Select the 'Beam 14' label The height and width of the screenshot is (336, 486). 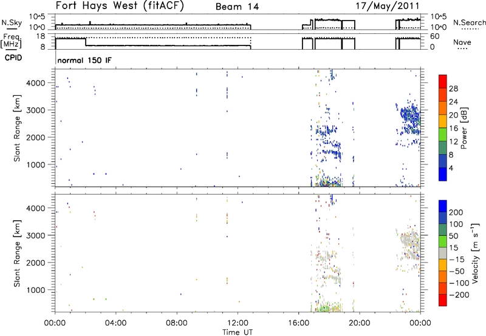237,7
